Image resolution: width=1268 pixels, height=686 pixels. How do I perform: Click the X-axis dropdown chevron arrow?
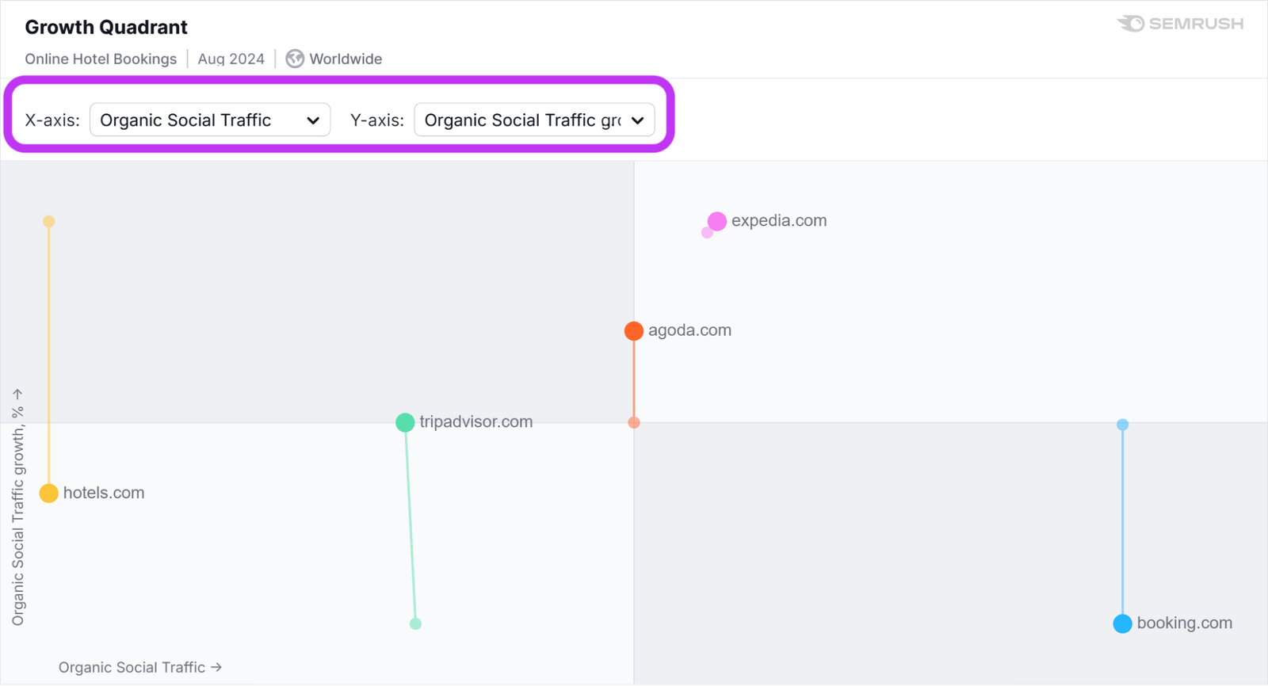click(x=313, y=121)
